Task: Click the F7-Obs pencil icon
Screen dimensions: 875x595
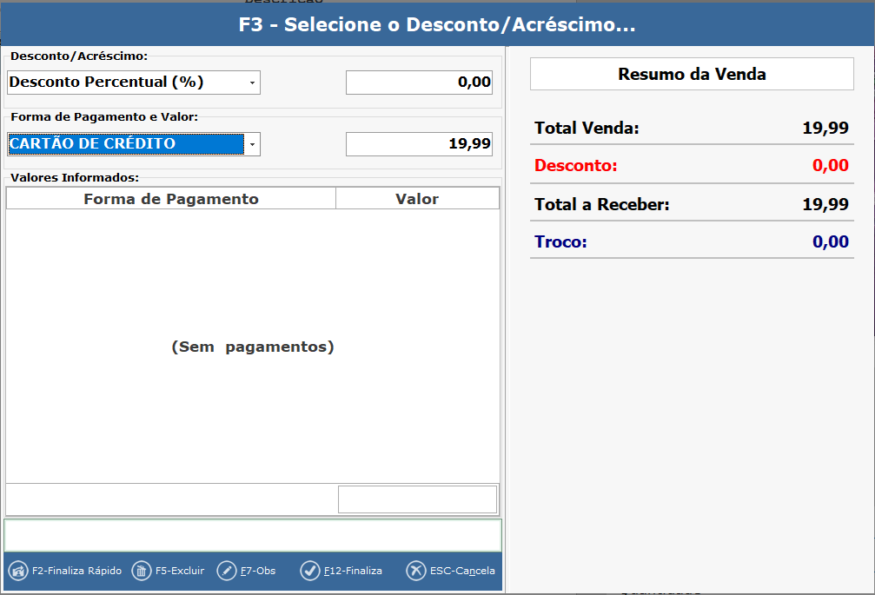Action: tap(227, 571)
